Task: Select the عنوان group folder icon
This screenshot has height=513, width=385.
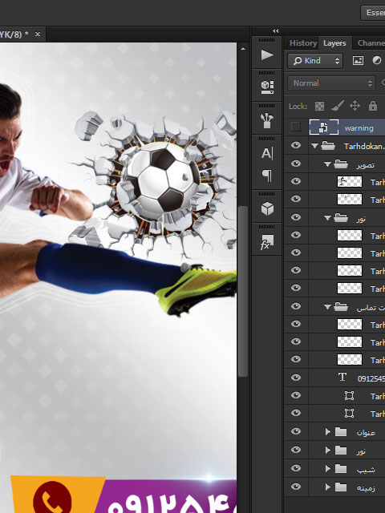Action: click(340, 432)
